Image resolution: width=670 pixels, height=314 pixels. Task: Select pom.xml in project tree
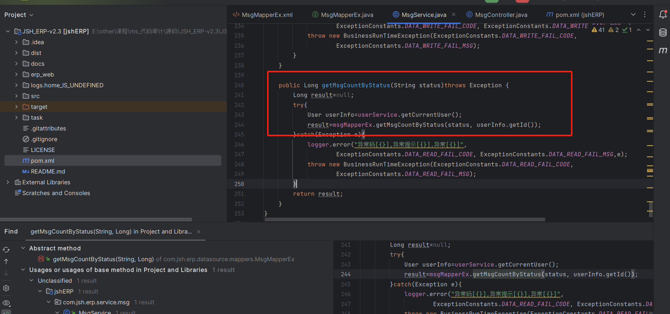(113, 161)
